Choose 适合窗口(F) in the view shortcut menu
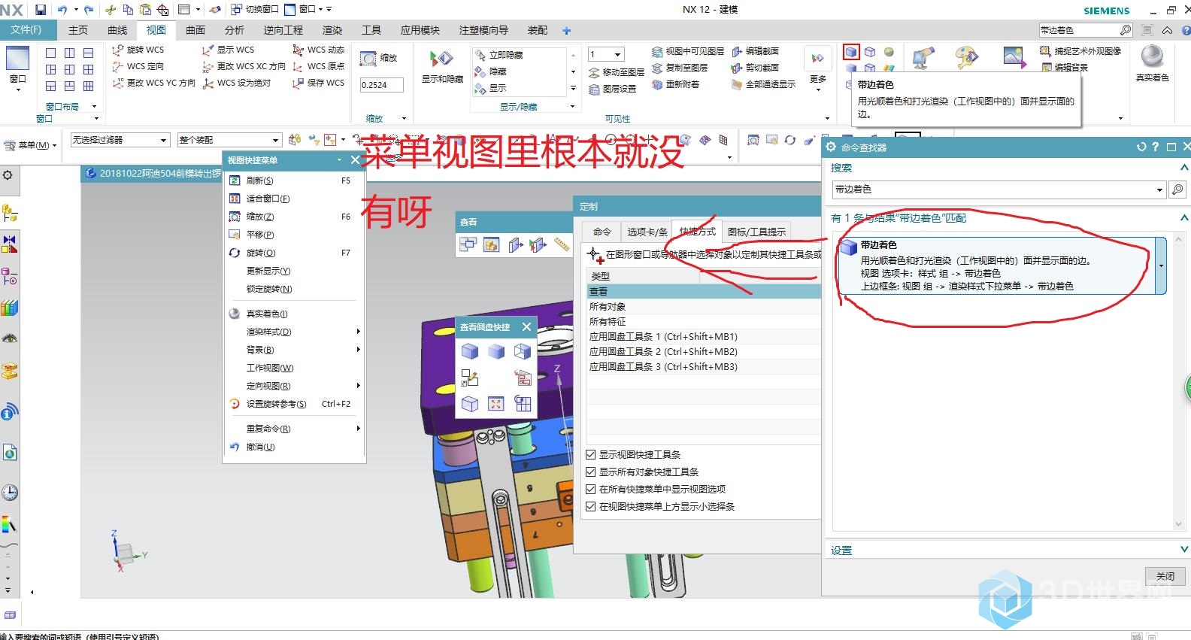 pos(294,199)
